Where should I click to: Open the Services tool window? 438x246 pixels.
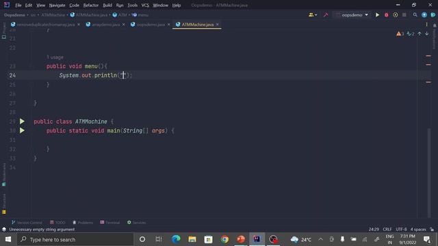tap(136, 223)
